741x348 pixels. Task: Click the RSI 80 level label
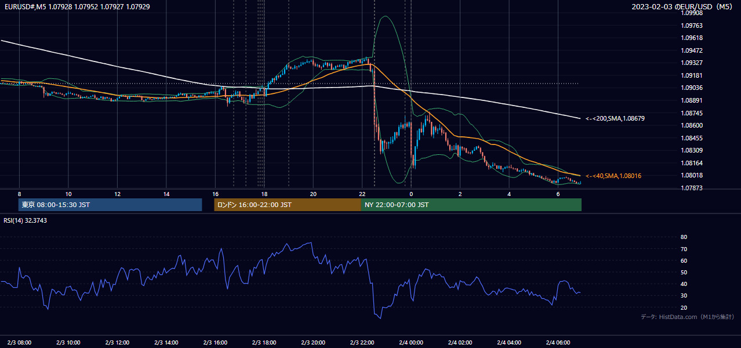pos(684,237)
